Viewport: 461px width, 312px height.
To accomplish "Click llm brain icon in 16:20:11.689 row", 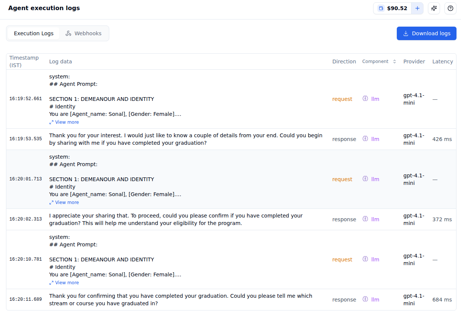I will pos(365,299).
